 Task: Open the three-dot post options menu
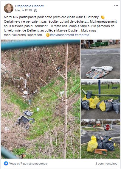[x=116, y=5]
